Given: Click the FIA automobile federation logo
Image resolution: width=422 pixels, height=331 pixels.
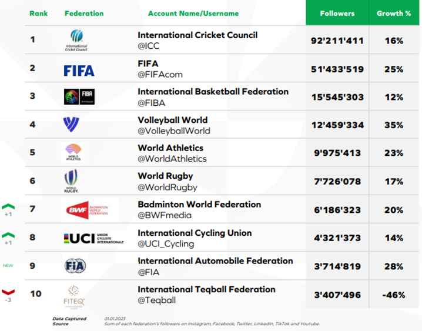Looking at the screenshot, I should 75,266.
